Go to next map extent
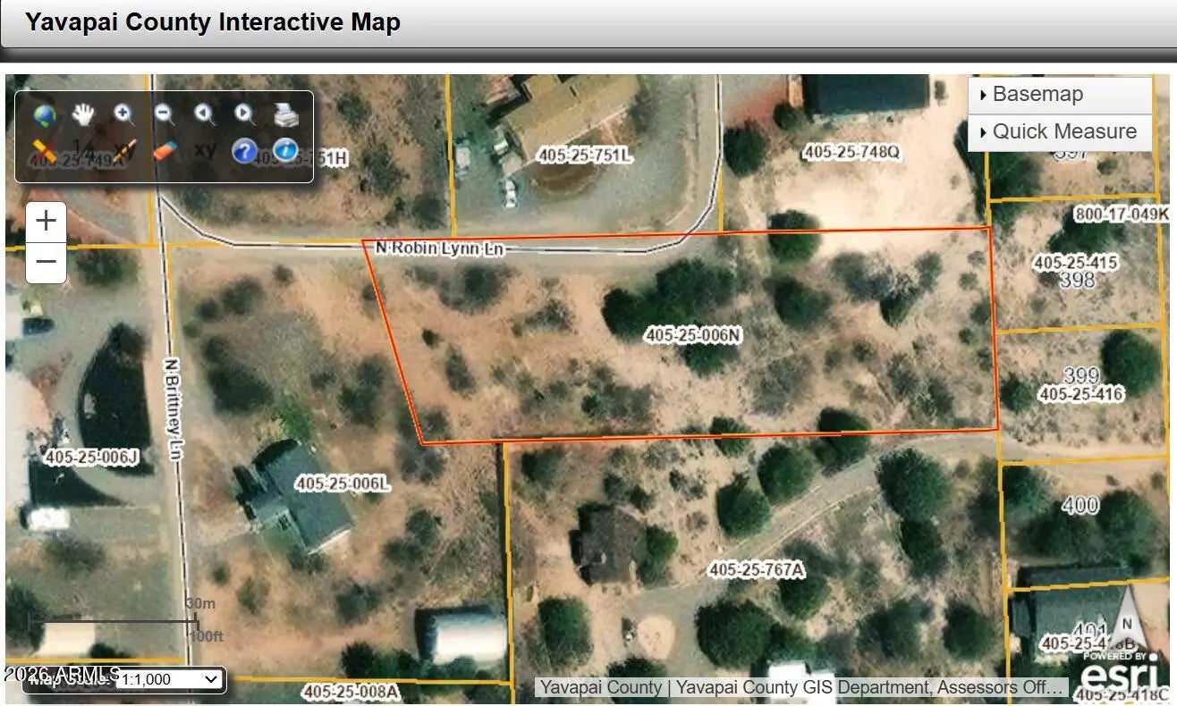This screenshot has height=706, width=1177. (x=244, y=114)
